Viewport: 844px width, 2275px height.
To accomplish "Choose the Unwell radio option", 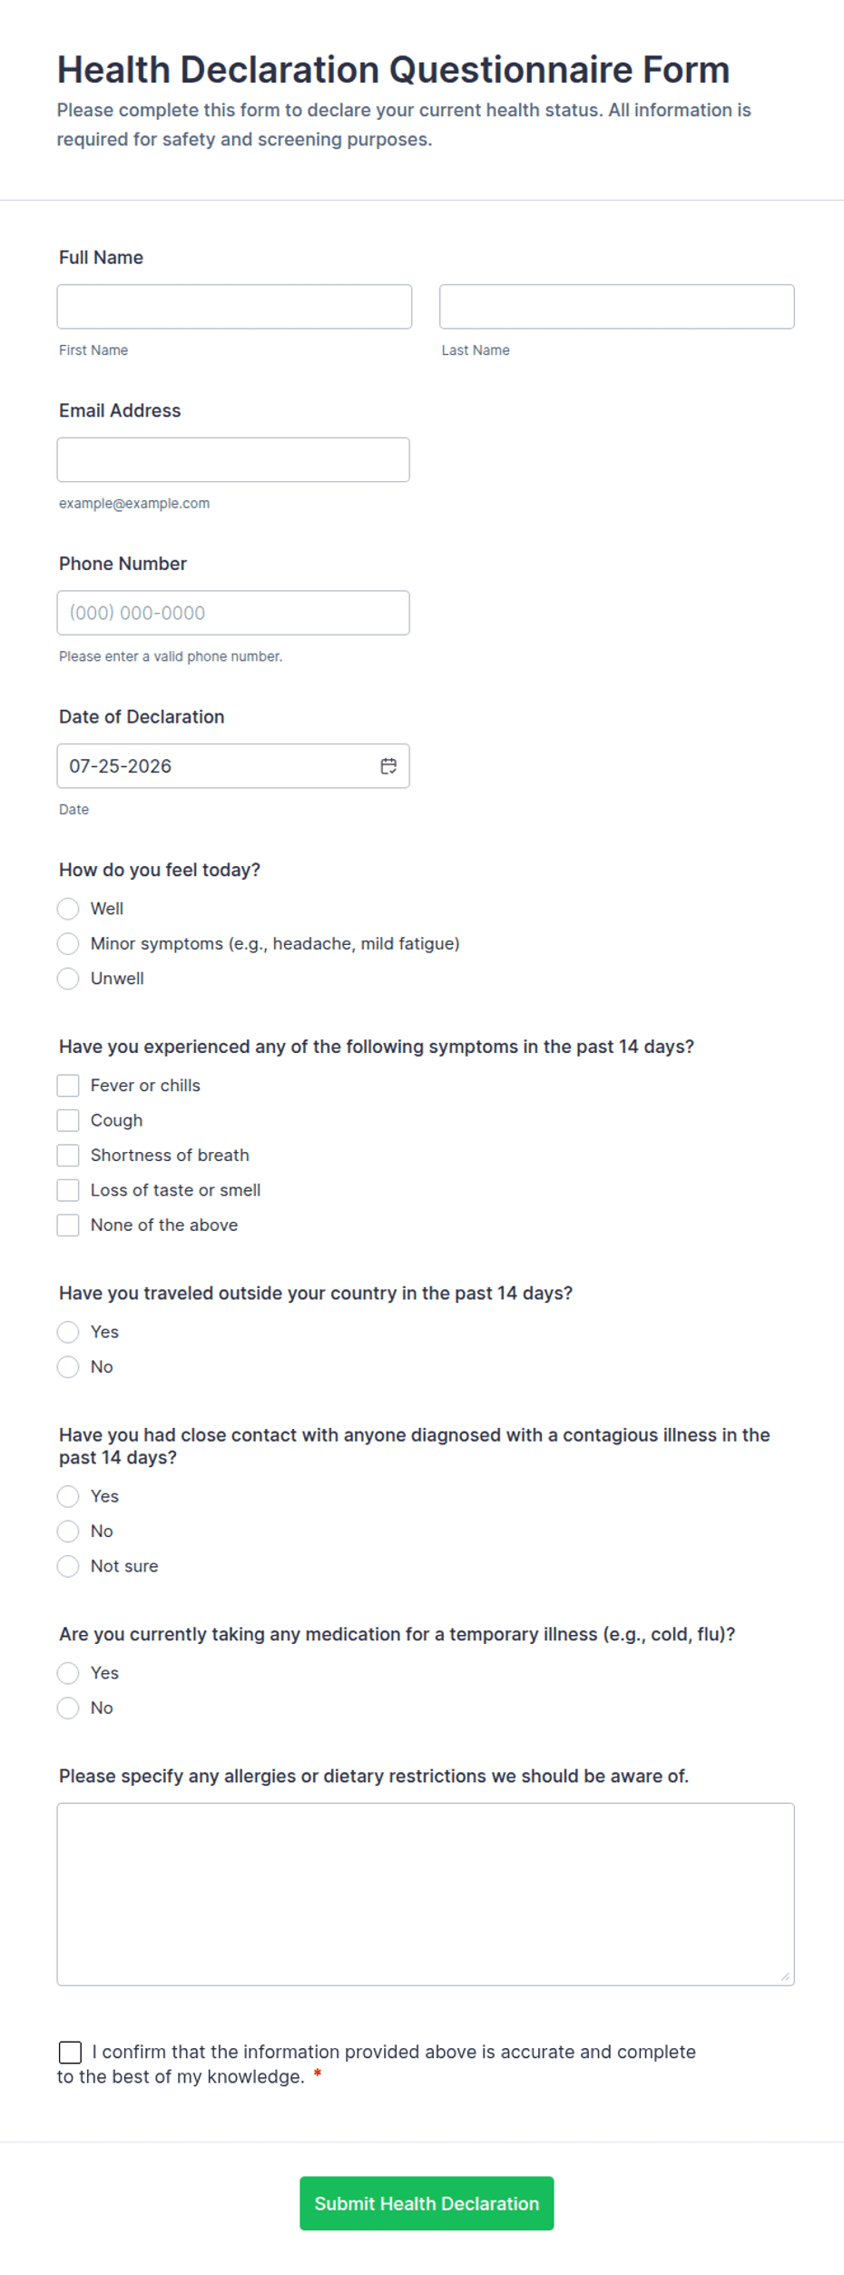I will (x=68, y=979).
